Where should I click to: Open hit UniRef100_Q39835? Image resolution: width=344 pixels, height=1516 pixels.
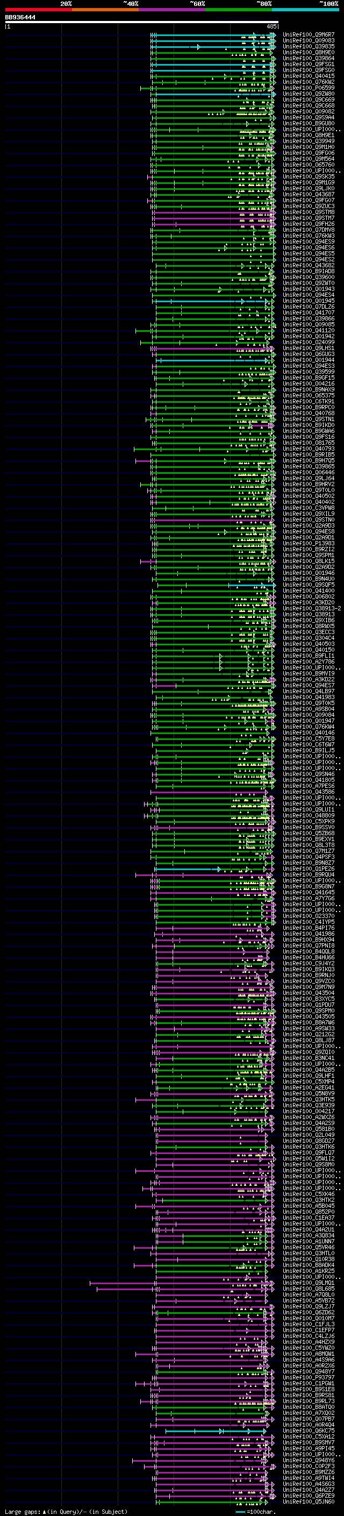pos(309,46)
